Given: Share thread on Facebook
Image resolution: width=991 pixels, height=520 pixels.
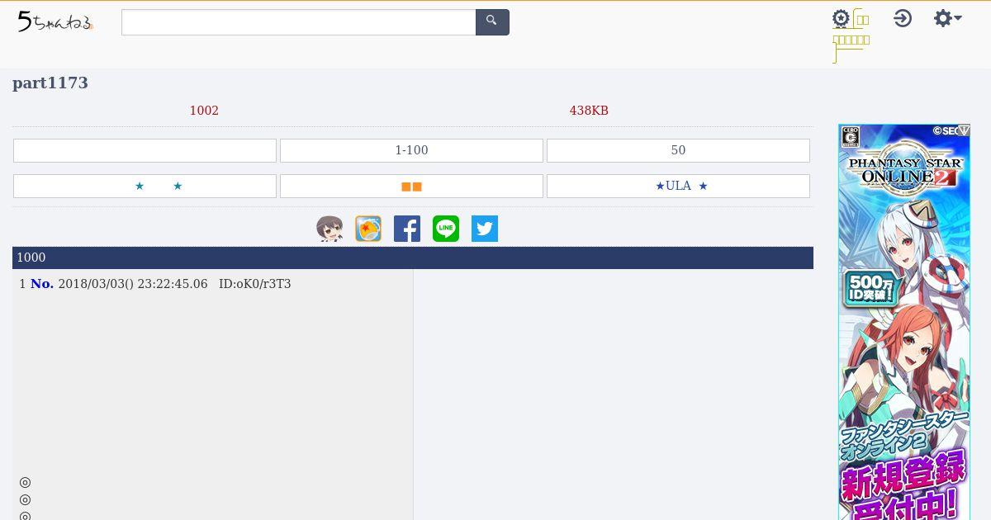Looking at the screenshot, I should pos(407,229).
